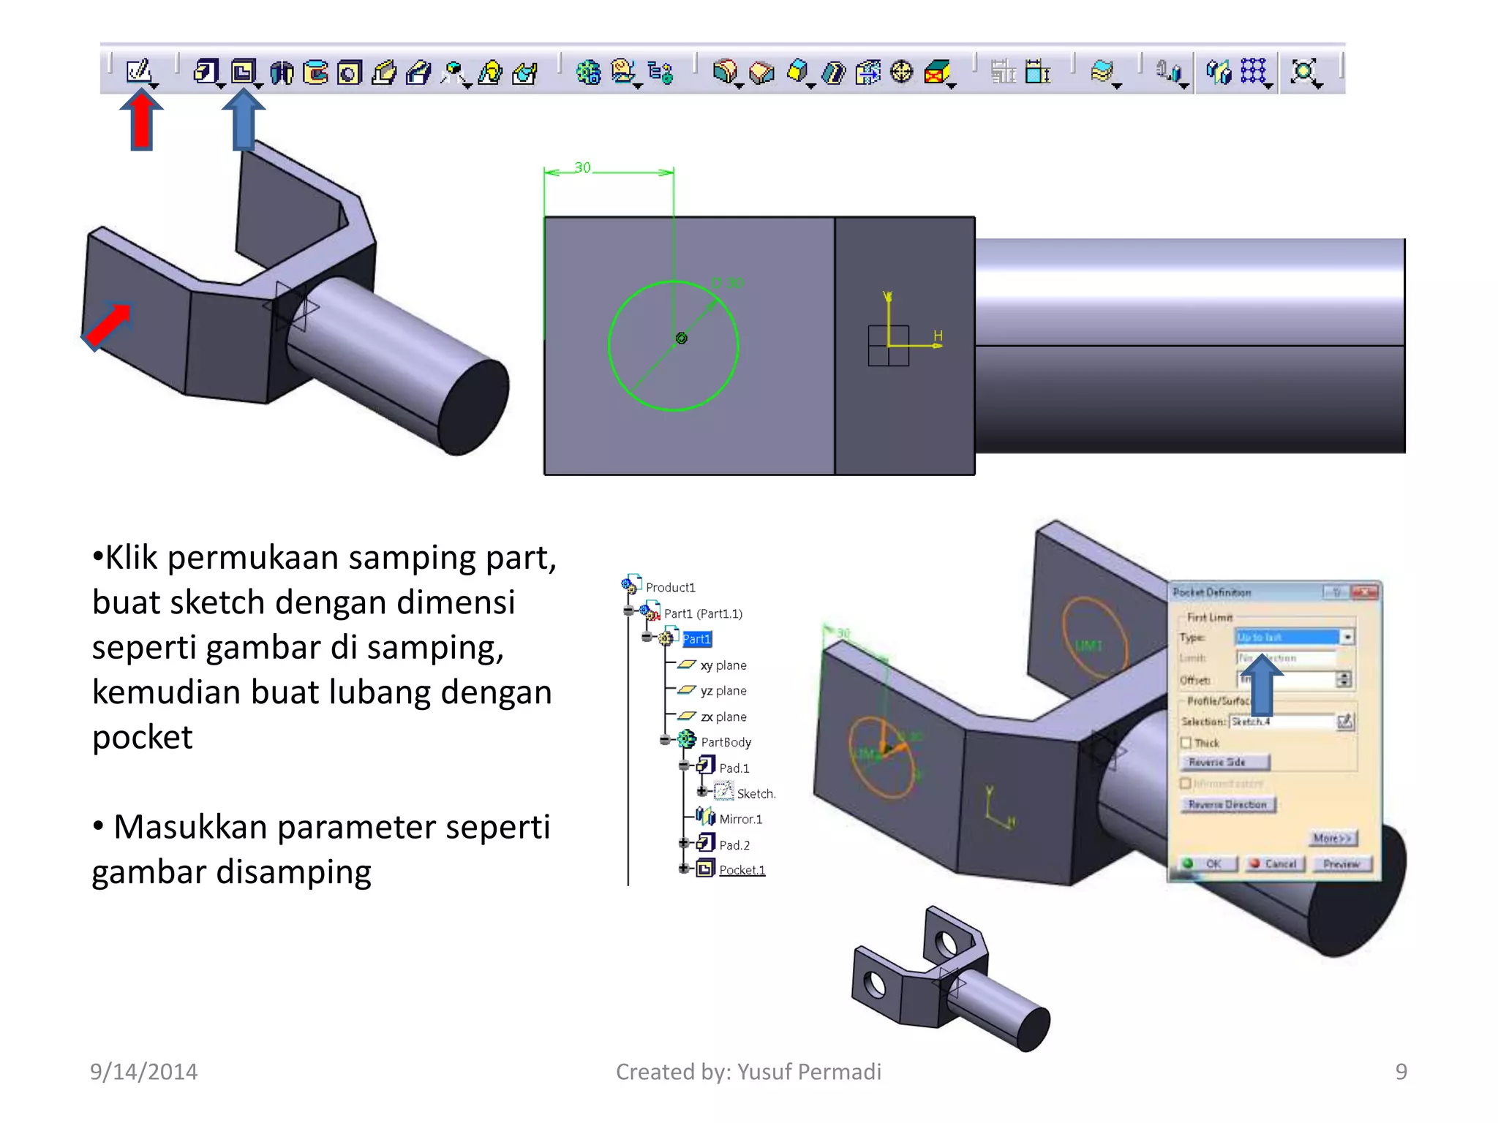Click the Pocket Definition help button
Image resolution: width=1498 pixels, height=1123 pixels.
(1335, 592)
